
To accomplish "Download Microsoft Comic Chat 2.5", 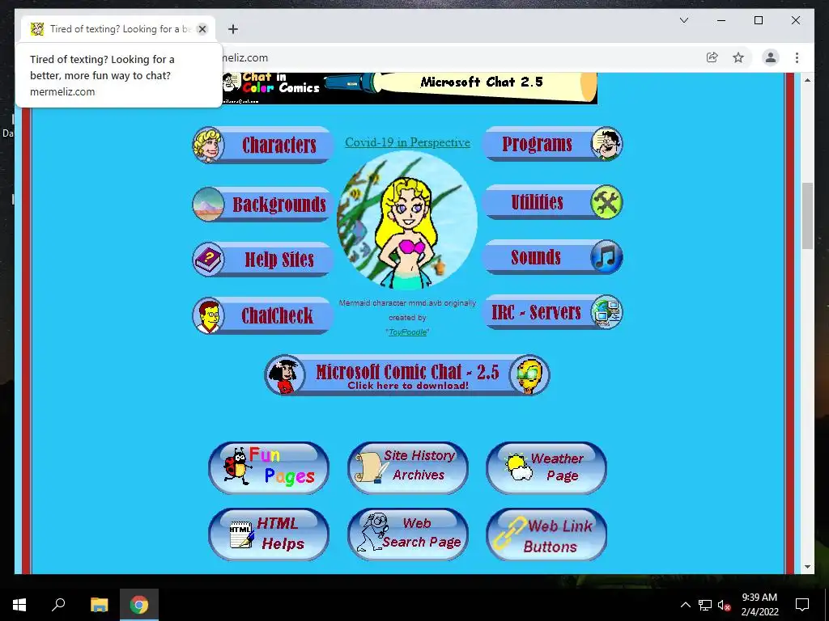I will coord(407,375).
